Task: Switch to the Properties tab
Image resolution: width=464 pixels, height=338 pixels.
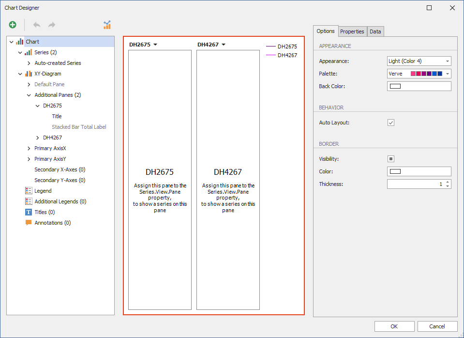Action: coord(352,31)
